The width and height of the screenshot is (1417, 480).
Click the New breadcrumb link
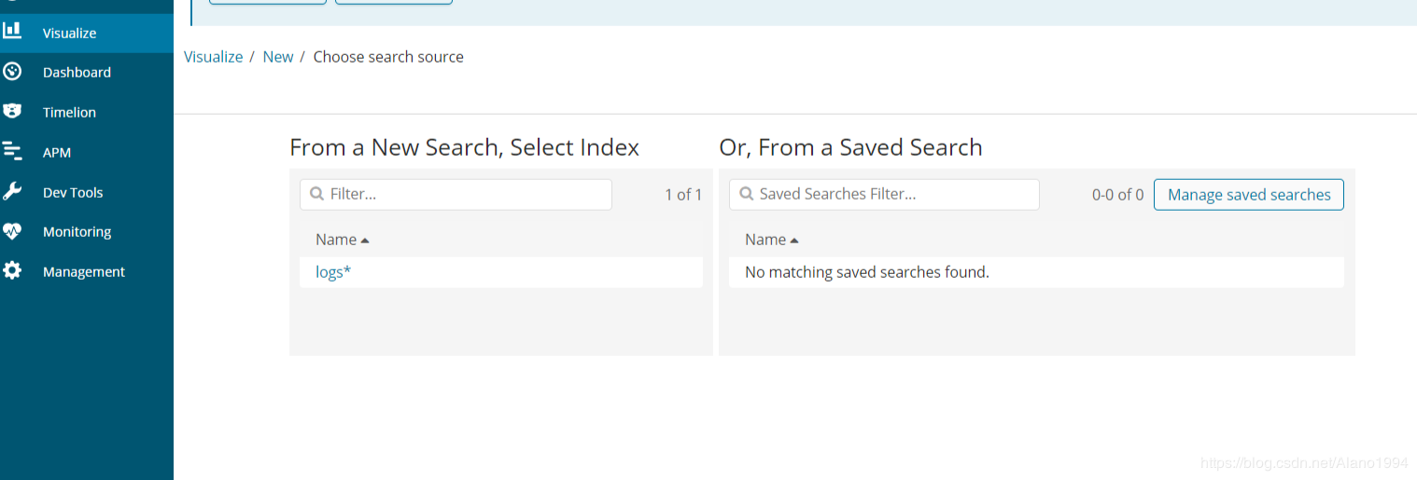tap(278, 57)
